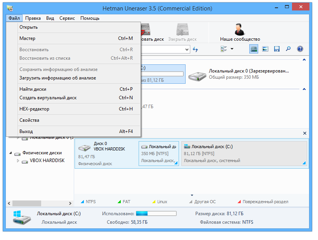This screenshot has height=240, width=318.
Task: Click the NTFS blue legend marker
Action: point(82,202)
